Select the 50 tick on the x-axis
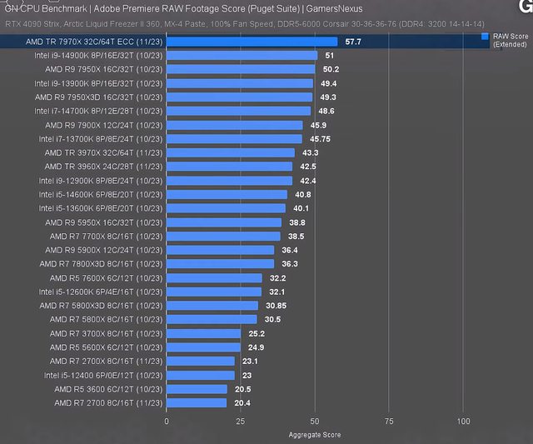This screenshot has width=533, height=444. click(315, 422)
